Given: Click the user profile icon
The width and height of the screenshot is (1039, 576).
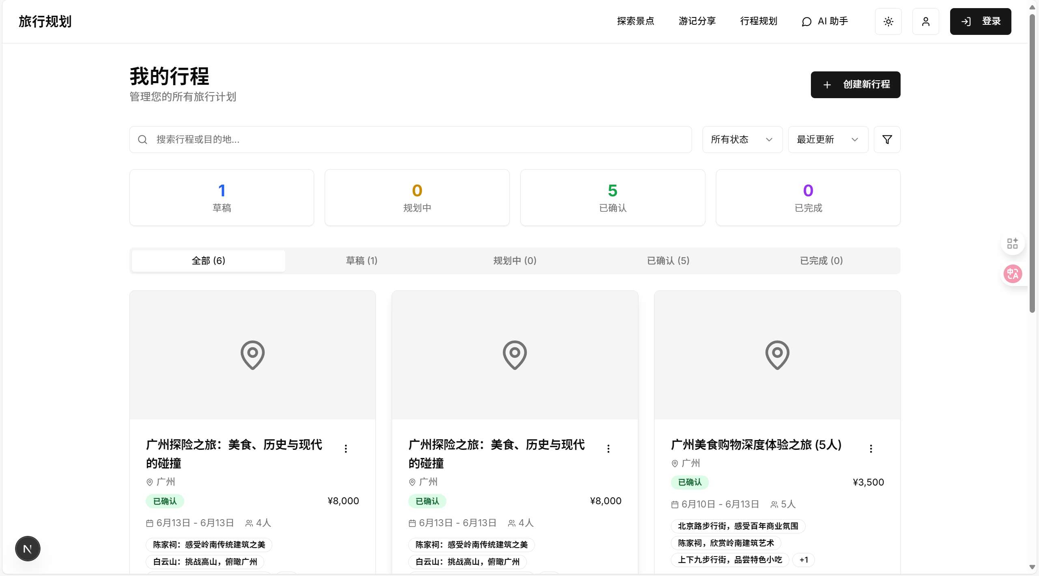Looking at the screenshot, I should click(x=925, y=21).
